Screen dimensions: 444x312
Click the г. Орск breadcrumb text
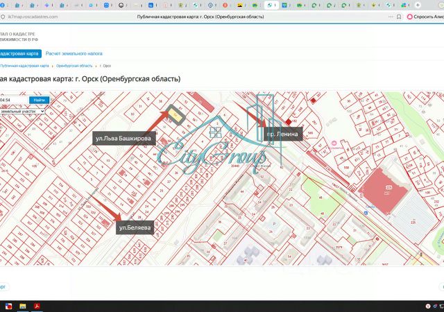coord(105,66)
